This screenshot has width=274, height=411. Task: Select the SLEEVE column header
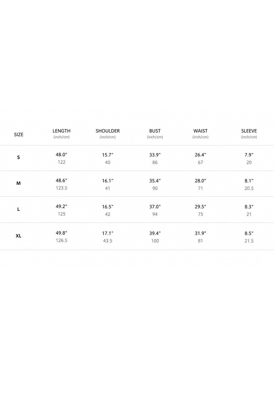[249, 131]
